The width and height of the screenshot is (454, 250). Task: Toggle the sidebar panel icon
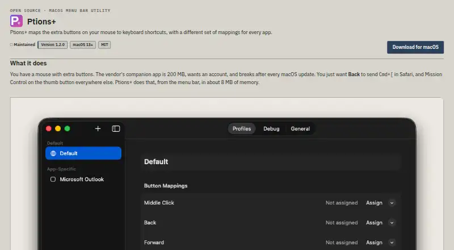click(116, 128)
